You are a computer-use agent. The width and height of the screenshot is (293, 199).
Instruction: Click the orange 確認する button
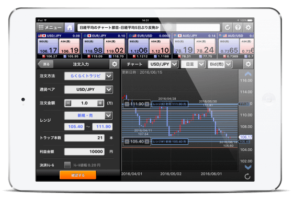tap(78, 175)
